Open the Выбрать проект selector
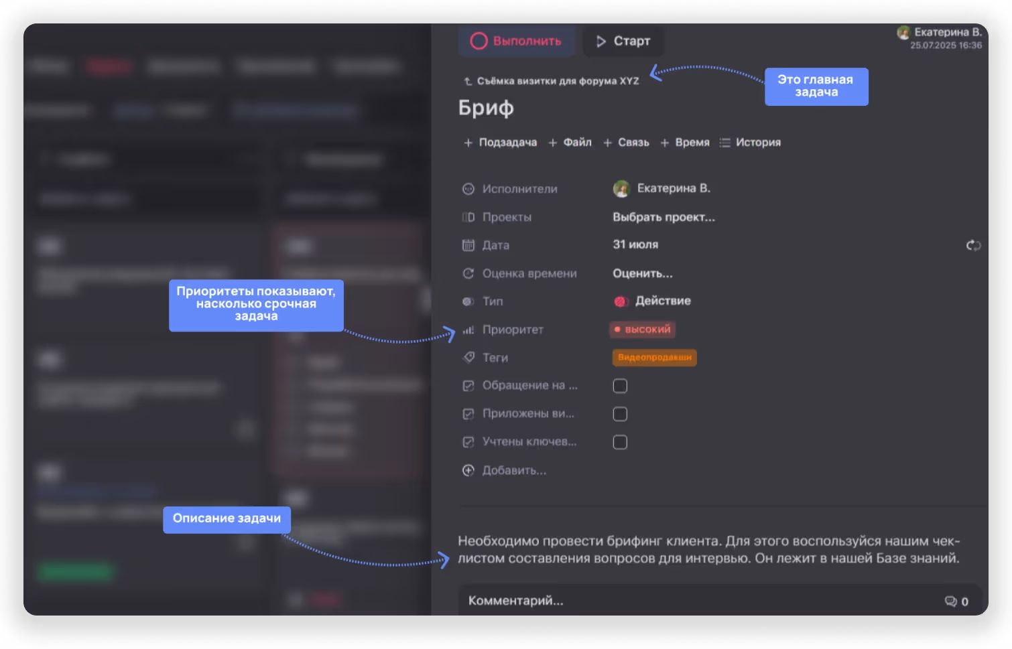This screenshot has width=1012, height=649. pos(663,217)
